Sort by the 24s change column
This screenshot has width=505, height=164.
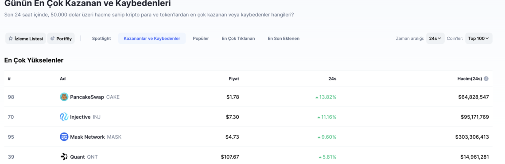[332, 78]
